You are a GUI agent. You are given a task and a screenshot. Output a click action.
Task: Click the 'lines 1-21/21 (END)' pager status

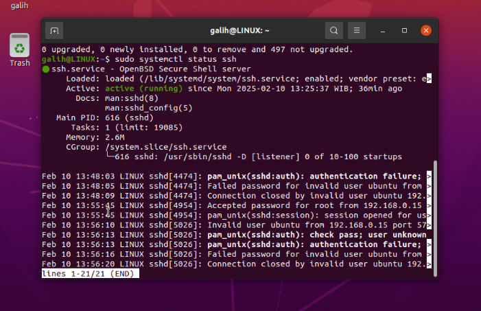click(90, 273)
